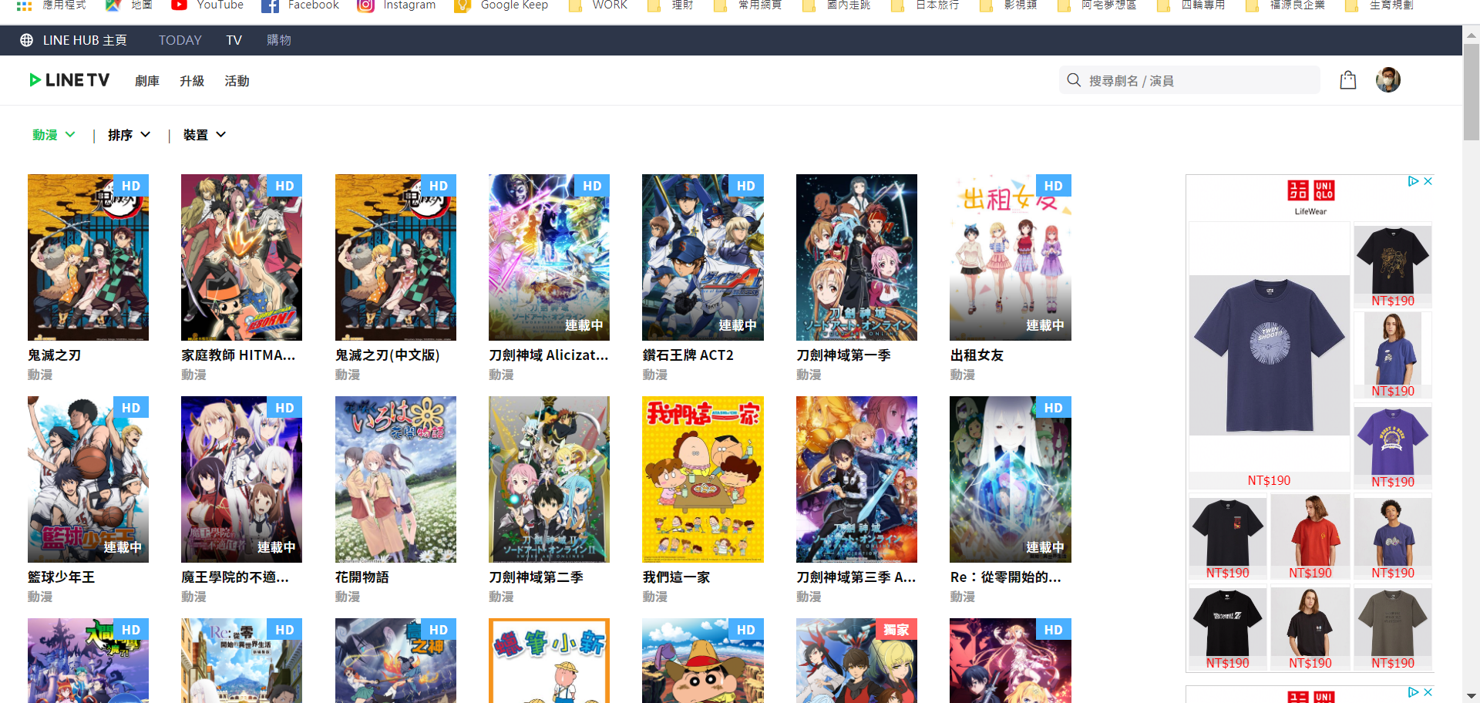1480x703 pixels.
Task: Expand the 排序 sort dropdown
Action: (129, 135)
